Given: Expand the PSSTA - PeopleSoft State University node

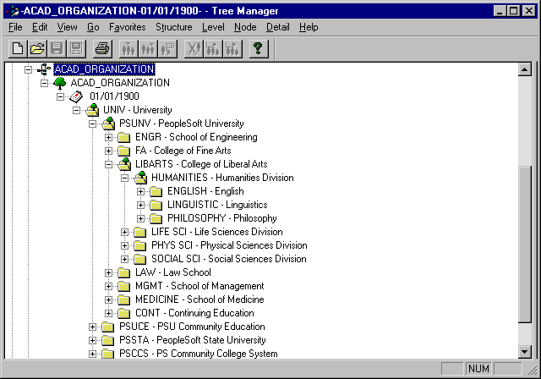Looking at the screenshot, I should tap(92, 340).
